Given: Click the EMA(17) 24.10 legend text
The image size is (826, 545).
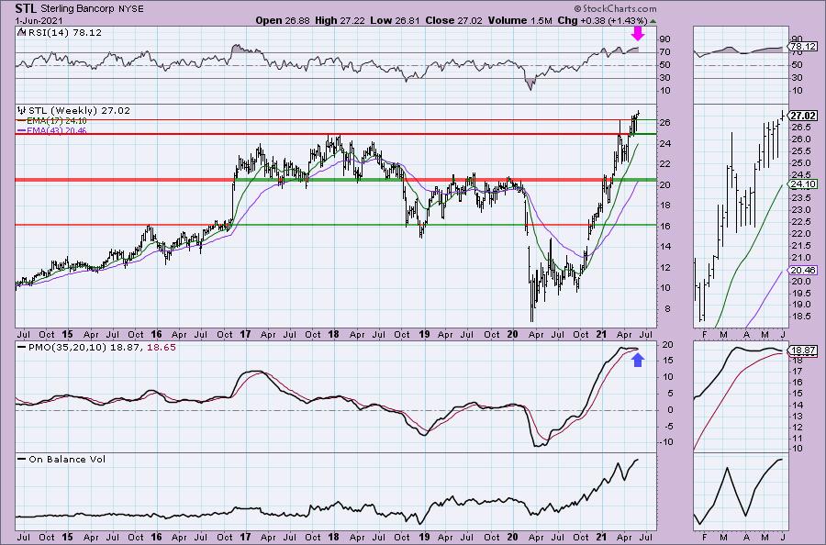Looking at the screenshot, I should (x=56, y=121).
